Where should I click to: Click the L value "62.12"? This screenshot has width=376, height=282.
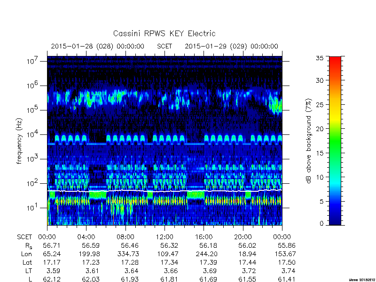point(52,279)
